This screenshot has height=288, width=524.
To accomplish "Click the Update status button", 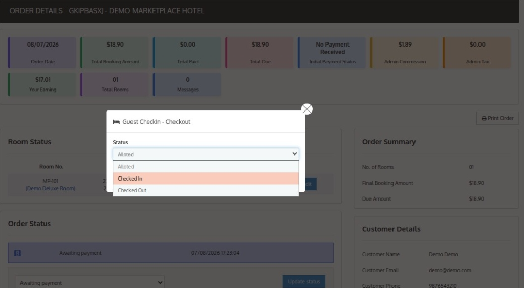I will 304,282.
